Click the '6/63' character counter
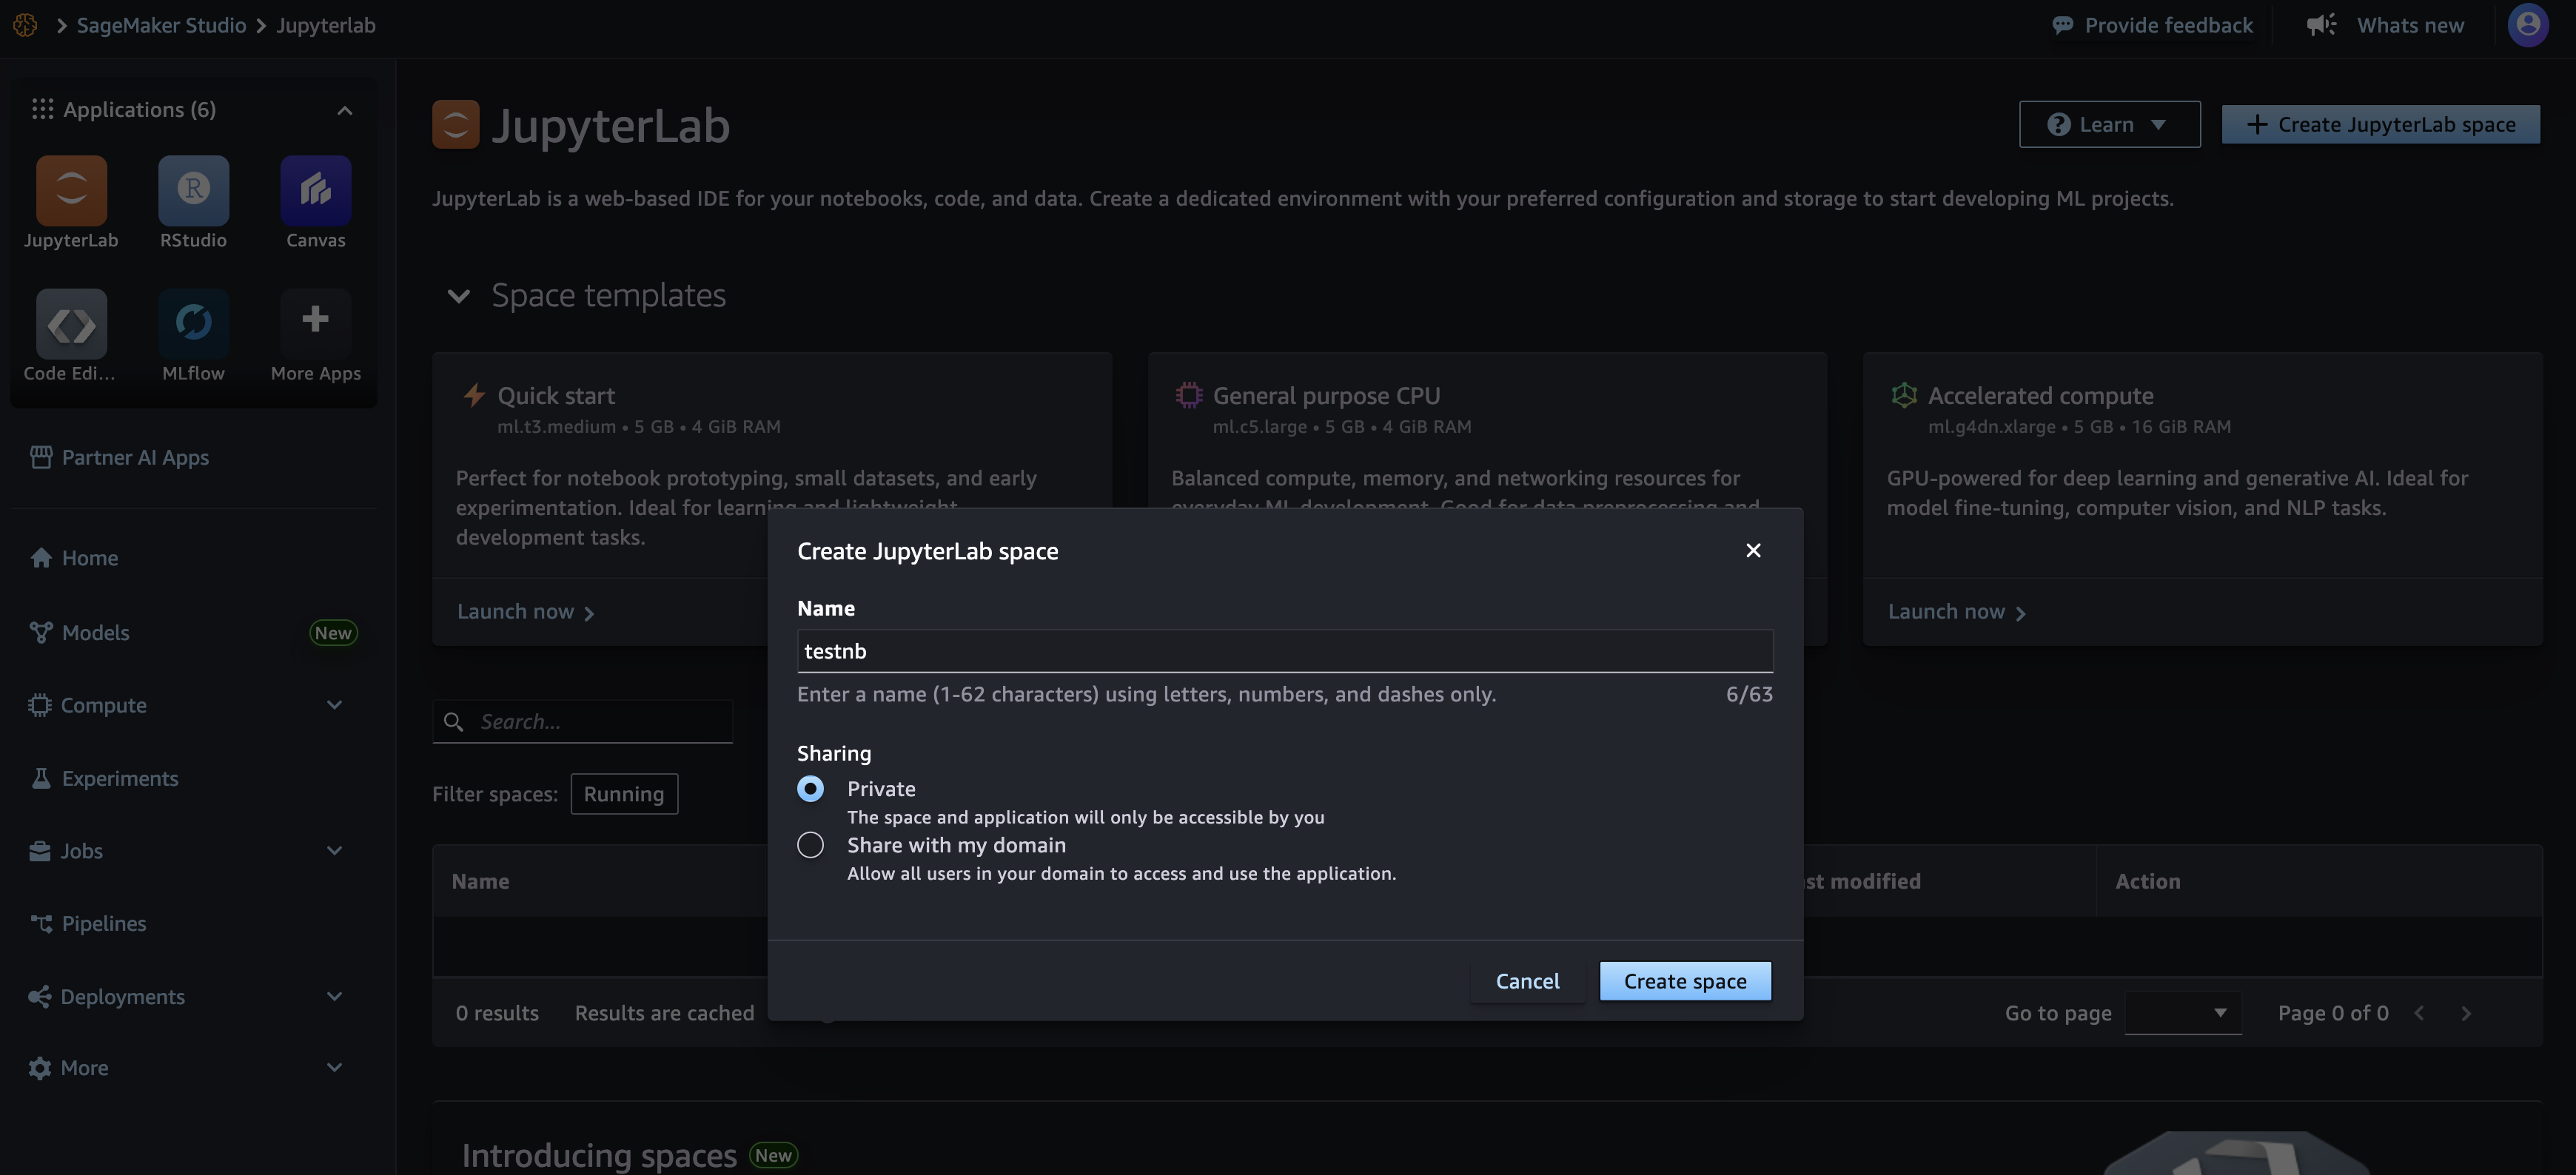The width and height of the screenshot is (2576, 1175). (x=1749, y=694)
